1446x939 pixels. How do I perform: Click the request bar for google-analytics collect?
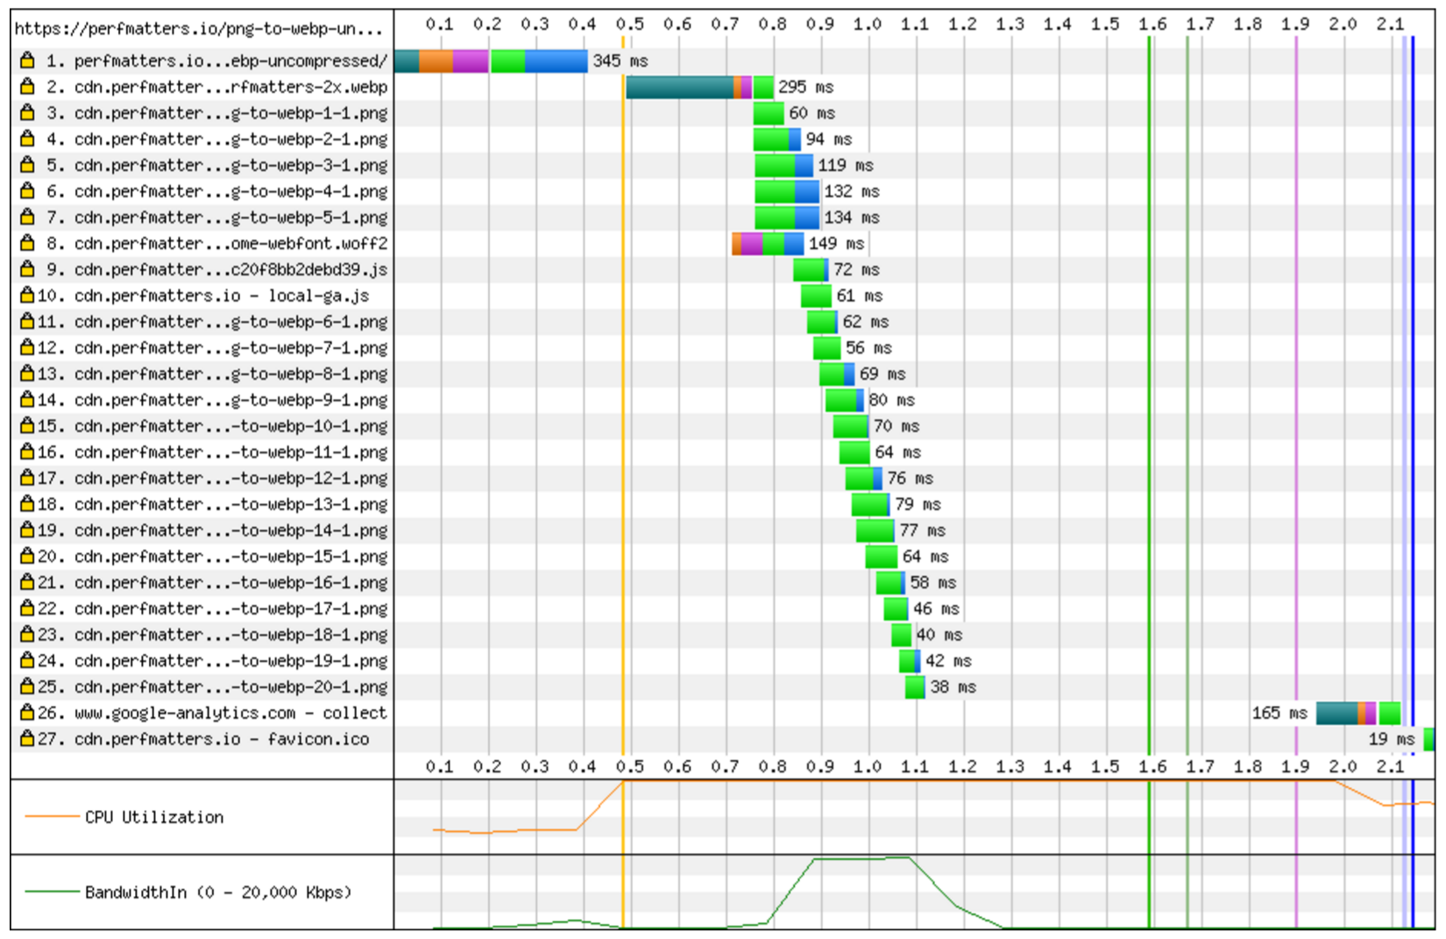pos(1358,713)
